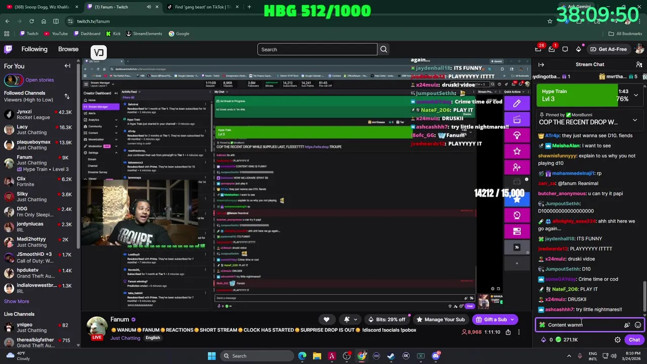Open the user profile avatar menu
The height and width of the screenshot is (364, 647).
pos(639,49)
